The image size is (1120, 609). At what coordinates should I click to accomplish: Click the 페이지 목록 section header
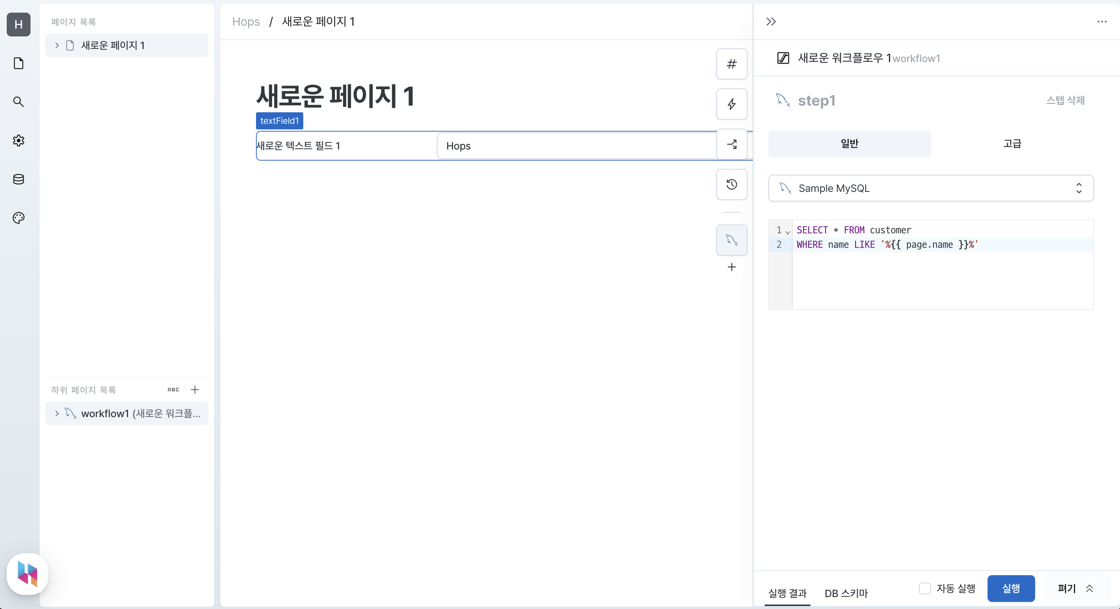(x=73, y=22)
